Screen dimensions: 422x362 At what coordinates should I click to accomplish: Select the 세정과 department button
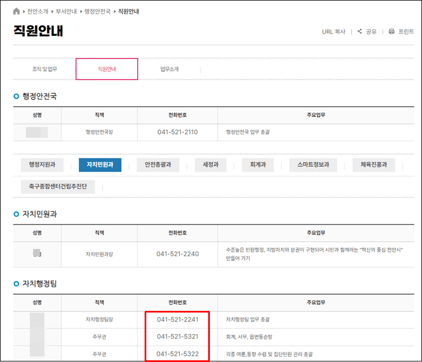tap(210, 165)
